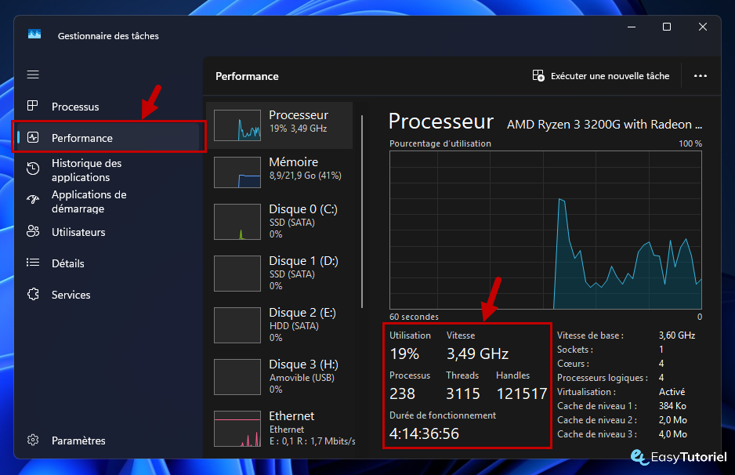735x475 pixels.
Task: Open Applications de démarrage icon
Action: tap(33, 201)
